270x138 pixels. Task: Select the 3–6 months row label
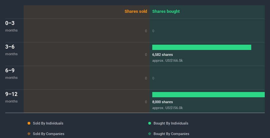pos(12,50)
